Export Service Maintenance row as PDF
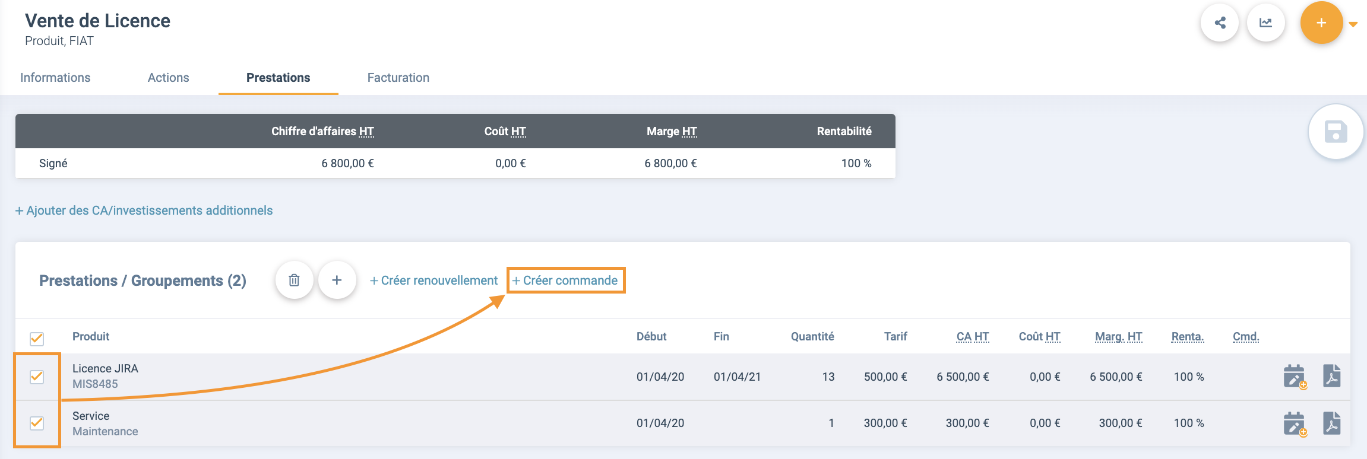The image size is (1367, 459). click(1332, 423)
